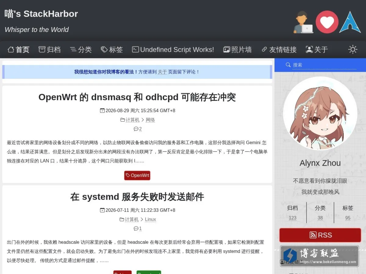This screenshot has width=366, height=274.
Task: Click the 喵's StackHarbor site title
Action: click(41, 14)
